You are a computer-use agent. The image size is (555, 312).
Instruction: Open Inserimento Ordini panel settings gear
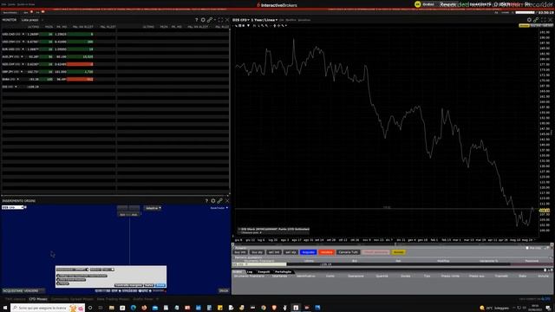point(213,201)
